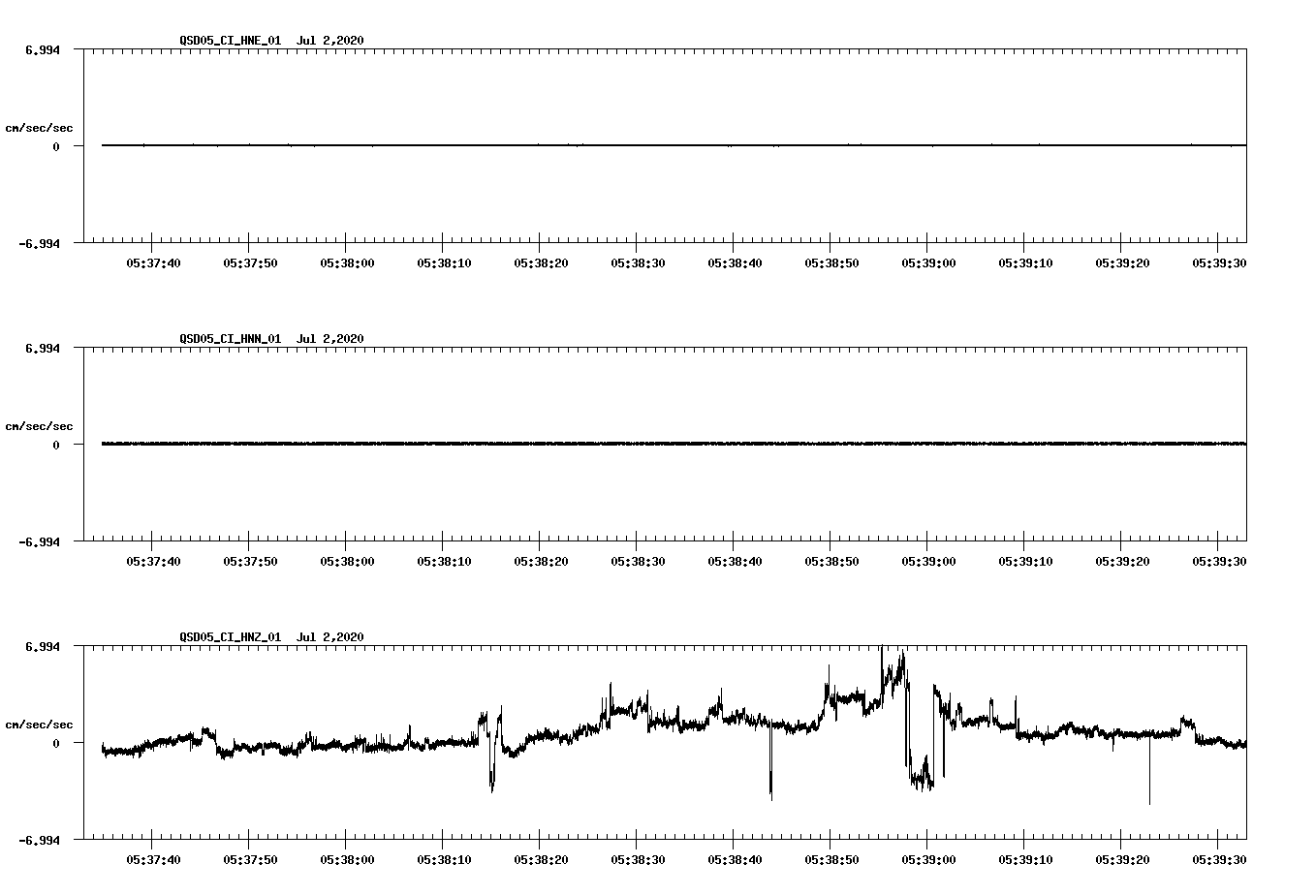Image resolution: width=1316 pixels, height=895 pixels.
Task: Click cm/sec/sec unit label on HNE chart
Action: click(39, 128)
